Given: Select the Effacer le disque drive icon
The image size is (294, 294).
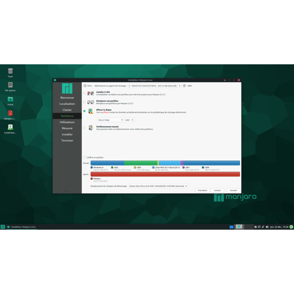Looking at the screenshot, I should point(90,111).
